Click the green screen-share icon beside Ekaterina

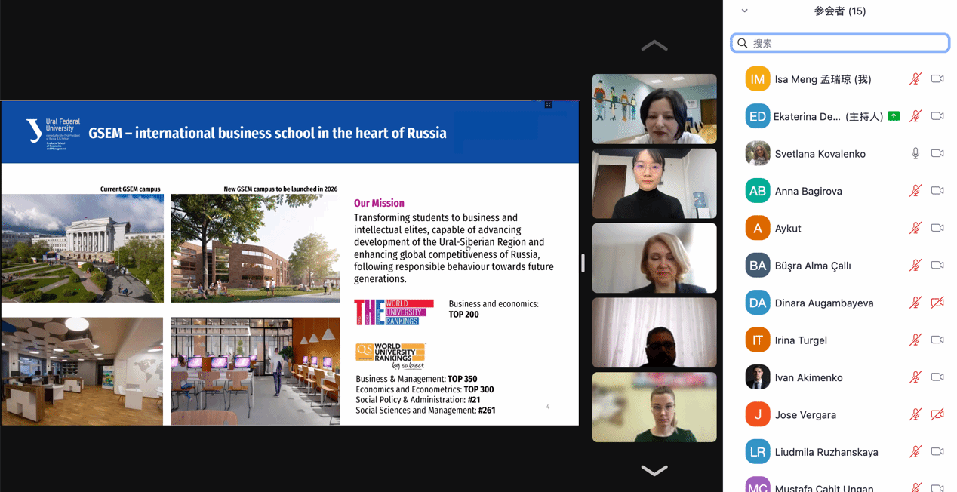pyautogui.click(x=894, y=116)
